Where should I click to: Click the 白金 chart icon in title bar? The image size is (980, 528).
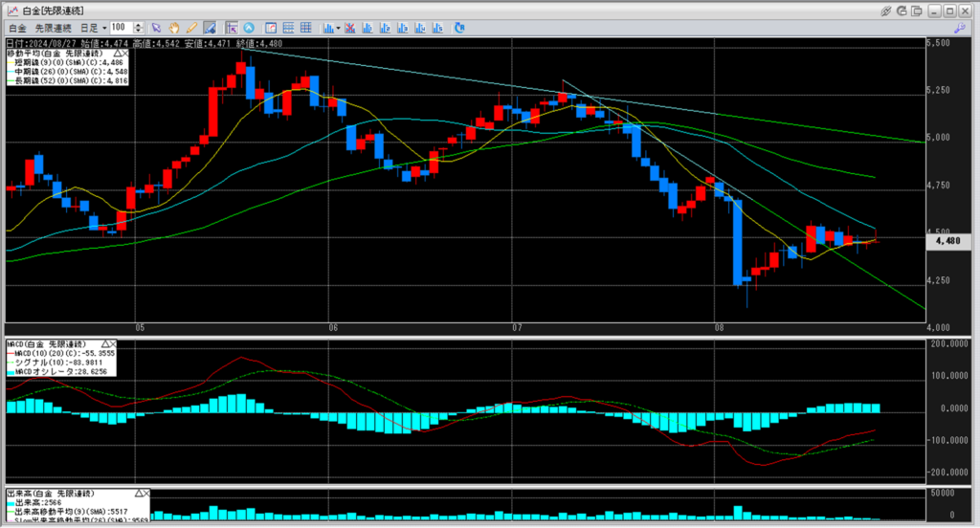[12, 11]
